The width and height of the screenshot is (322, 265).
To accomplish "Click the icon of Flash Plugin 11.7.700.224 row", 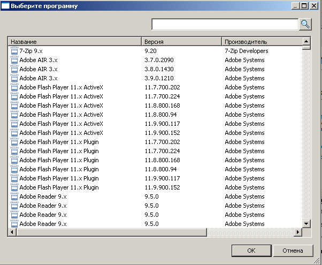I will 14,151.
